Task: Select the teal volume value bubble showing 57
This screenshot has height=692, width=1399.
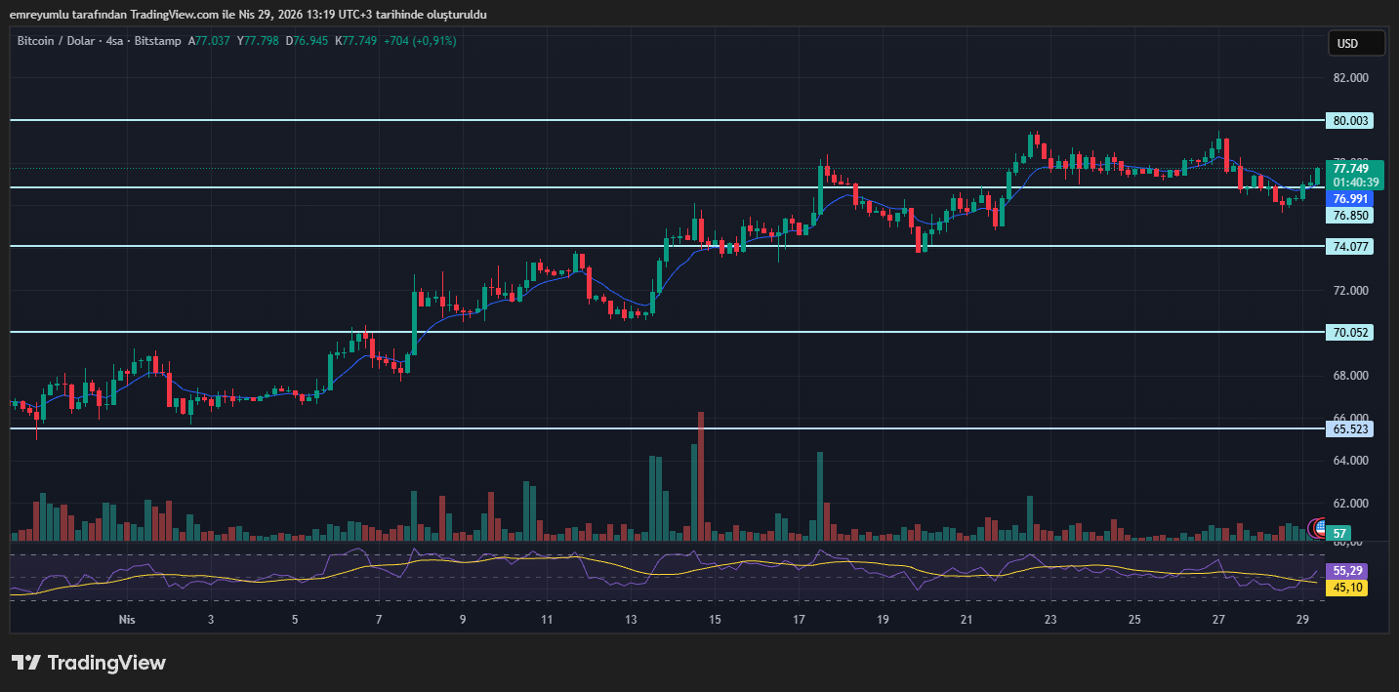Action: click(1338, 533)
